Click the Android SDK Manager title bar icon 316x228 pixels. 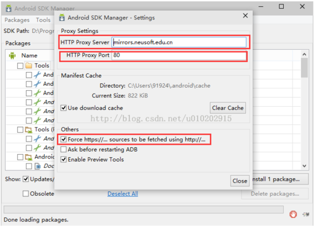[9, 9]
